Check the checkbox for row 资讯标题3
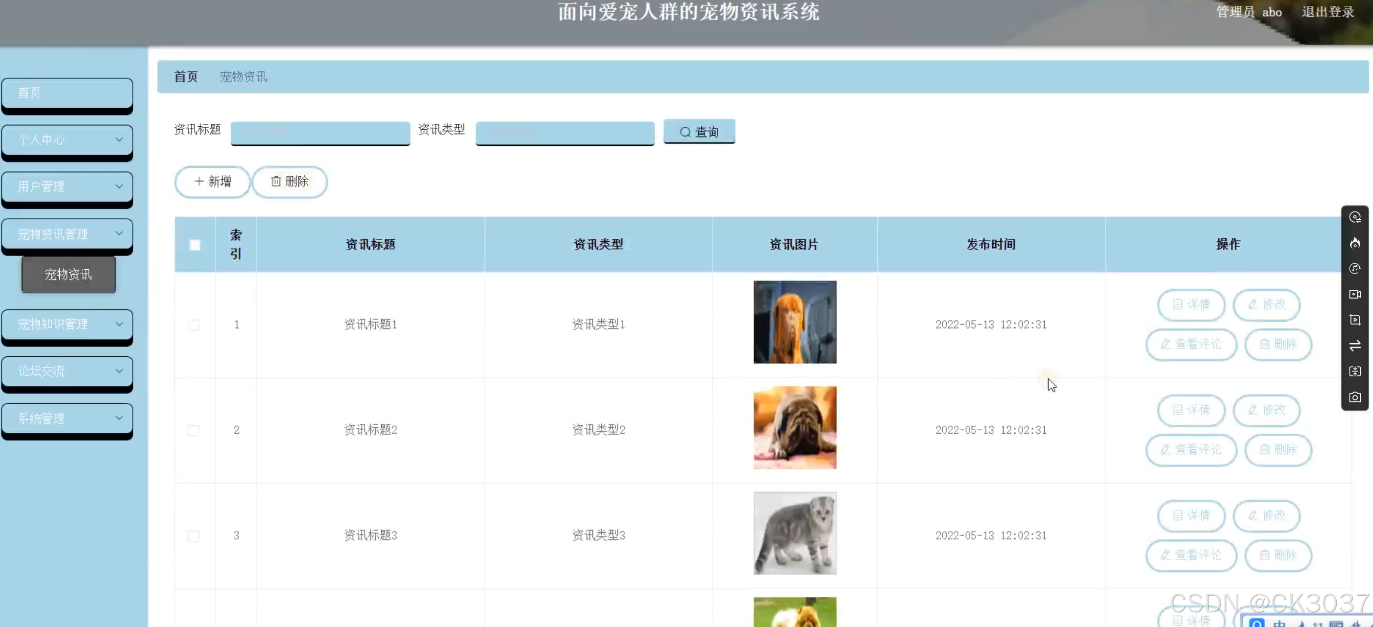Image resolution: width=1373 pixels, height=627 pixels. click(194, 536)
